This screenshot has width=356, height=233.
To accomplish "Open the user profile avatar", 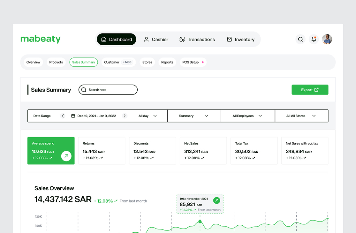I will point(327,40).
